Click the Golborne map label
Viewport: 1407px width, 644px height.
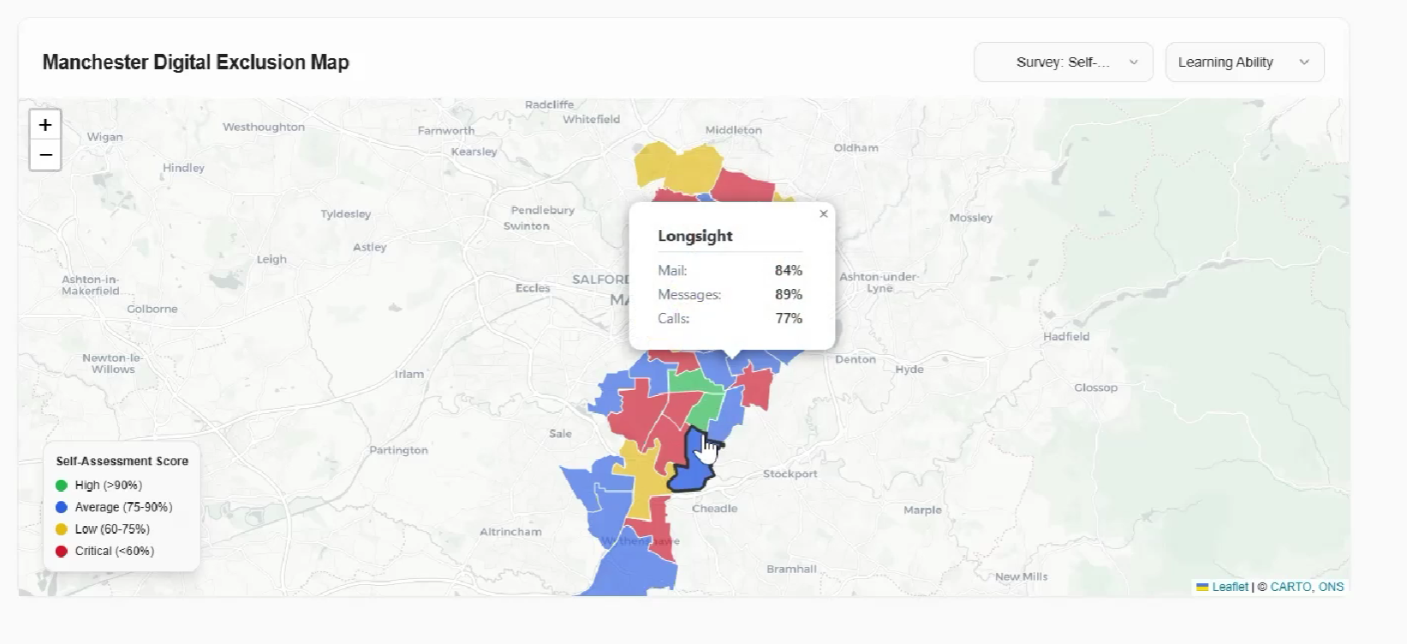click(x=152, y=309)
